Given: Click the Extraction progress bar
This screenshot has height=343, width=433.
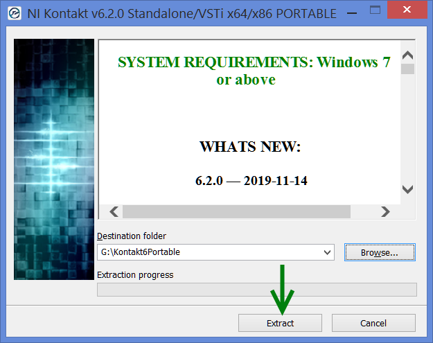Looking at the screenshot, I should click(257, 290).
